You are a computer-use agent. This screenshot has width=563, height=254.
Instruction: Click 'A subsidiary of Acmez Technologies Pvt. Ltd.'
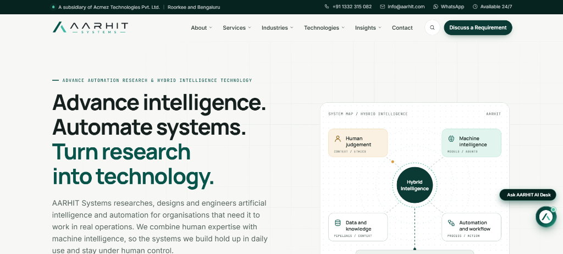109,7
